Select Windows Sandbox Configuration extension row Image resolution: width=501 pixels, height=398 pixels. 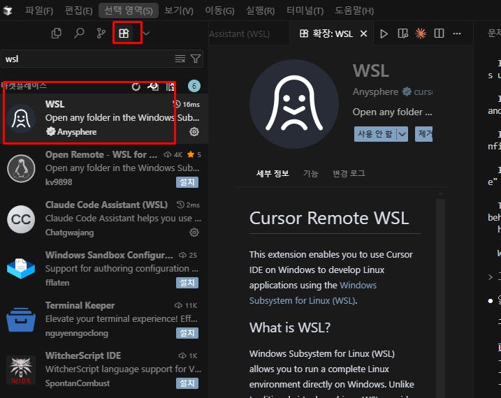(104, 269)
